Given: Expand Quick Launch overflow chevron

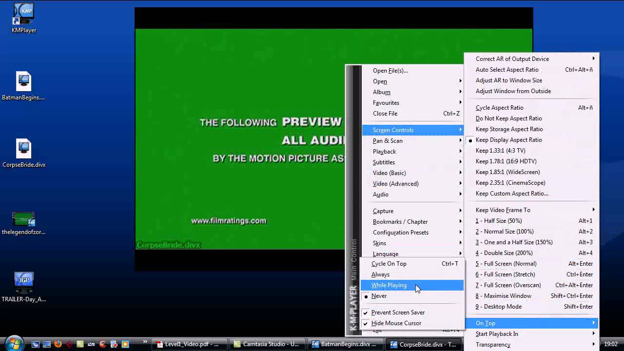Looking at the screenshot, I should tap(145, 342).
